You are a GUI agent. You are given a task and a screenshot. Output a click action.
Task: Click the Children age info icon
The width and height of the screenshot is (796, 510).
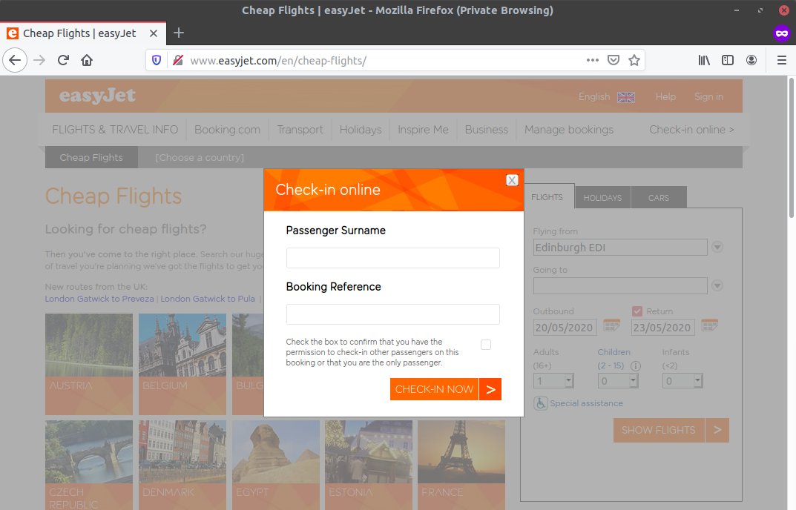[x=636, y=366]
